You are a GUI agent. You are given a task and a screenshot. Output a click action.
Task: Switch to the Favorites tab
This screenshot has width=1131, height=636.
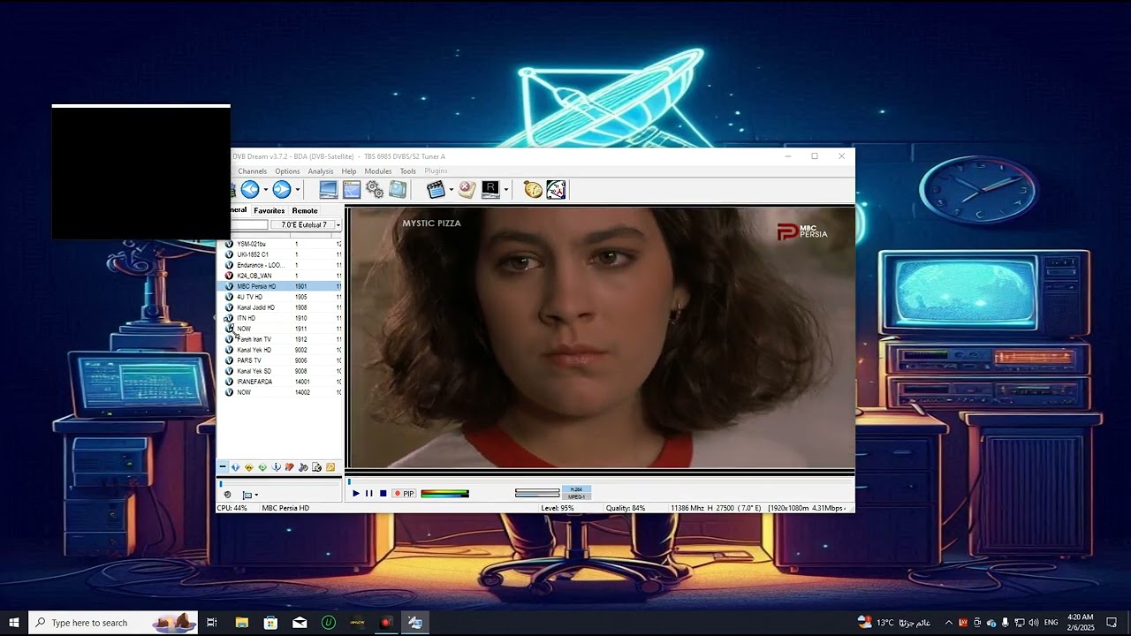269,210
